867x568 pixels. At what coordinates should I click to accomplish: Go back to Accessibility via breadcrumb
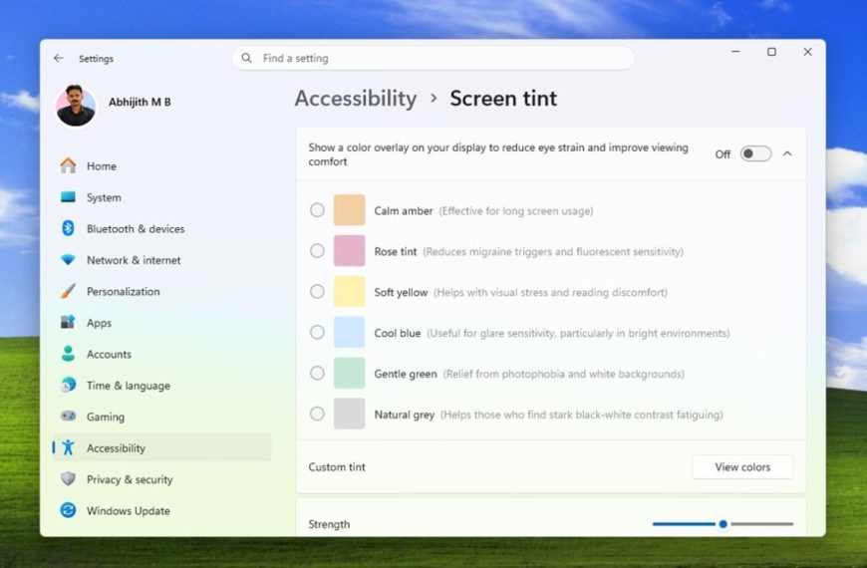click(356, 99)
